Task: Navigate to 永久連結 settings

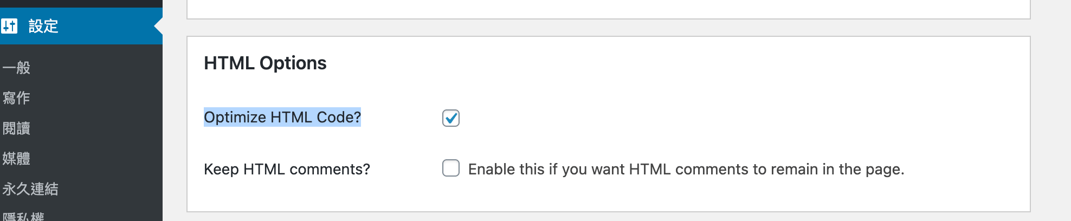Action: tap(30, 189)
